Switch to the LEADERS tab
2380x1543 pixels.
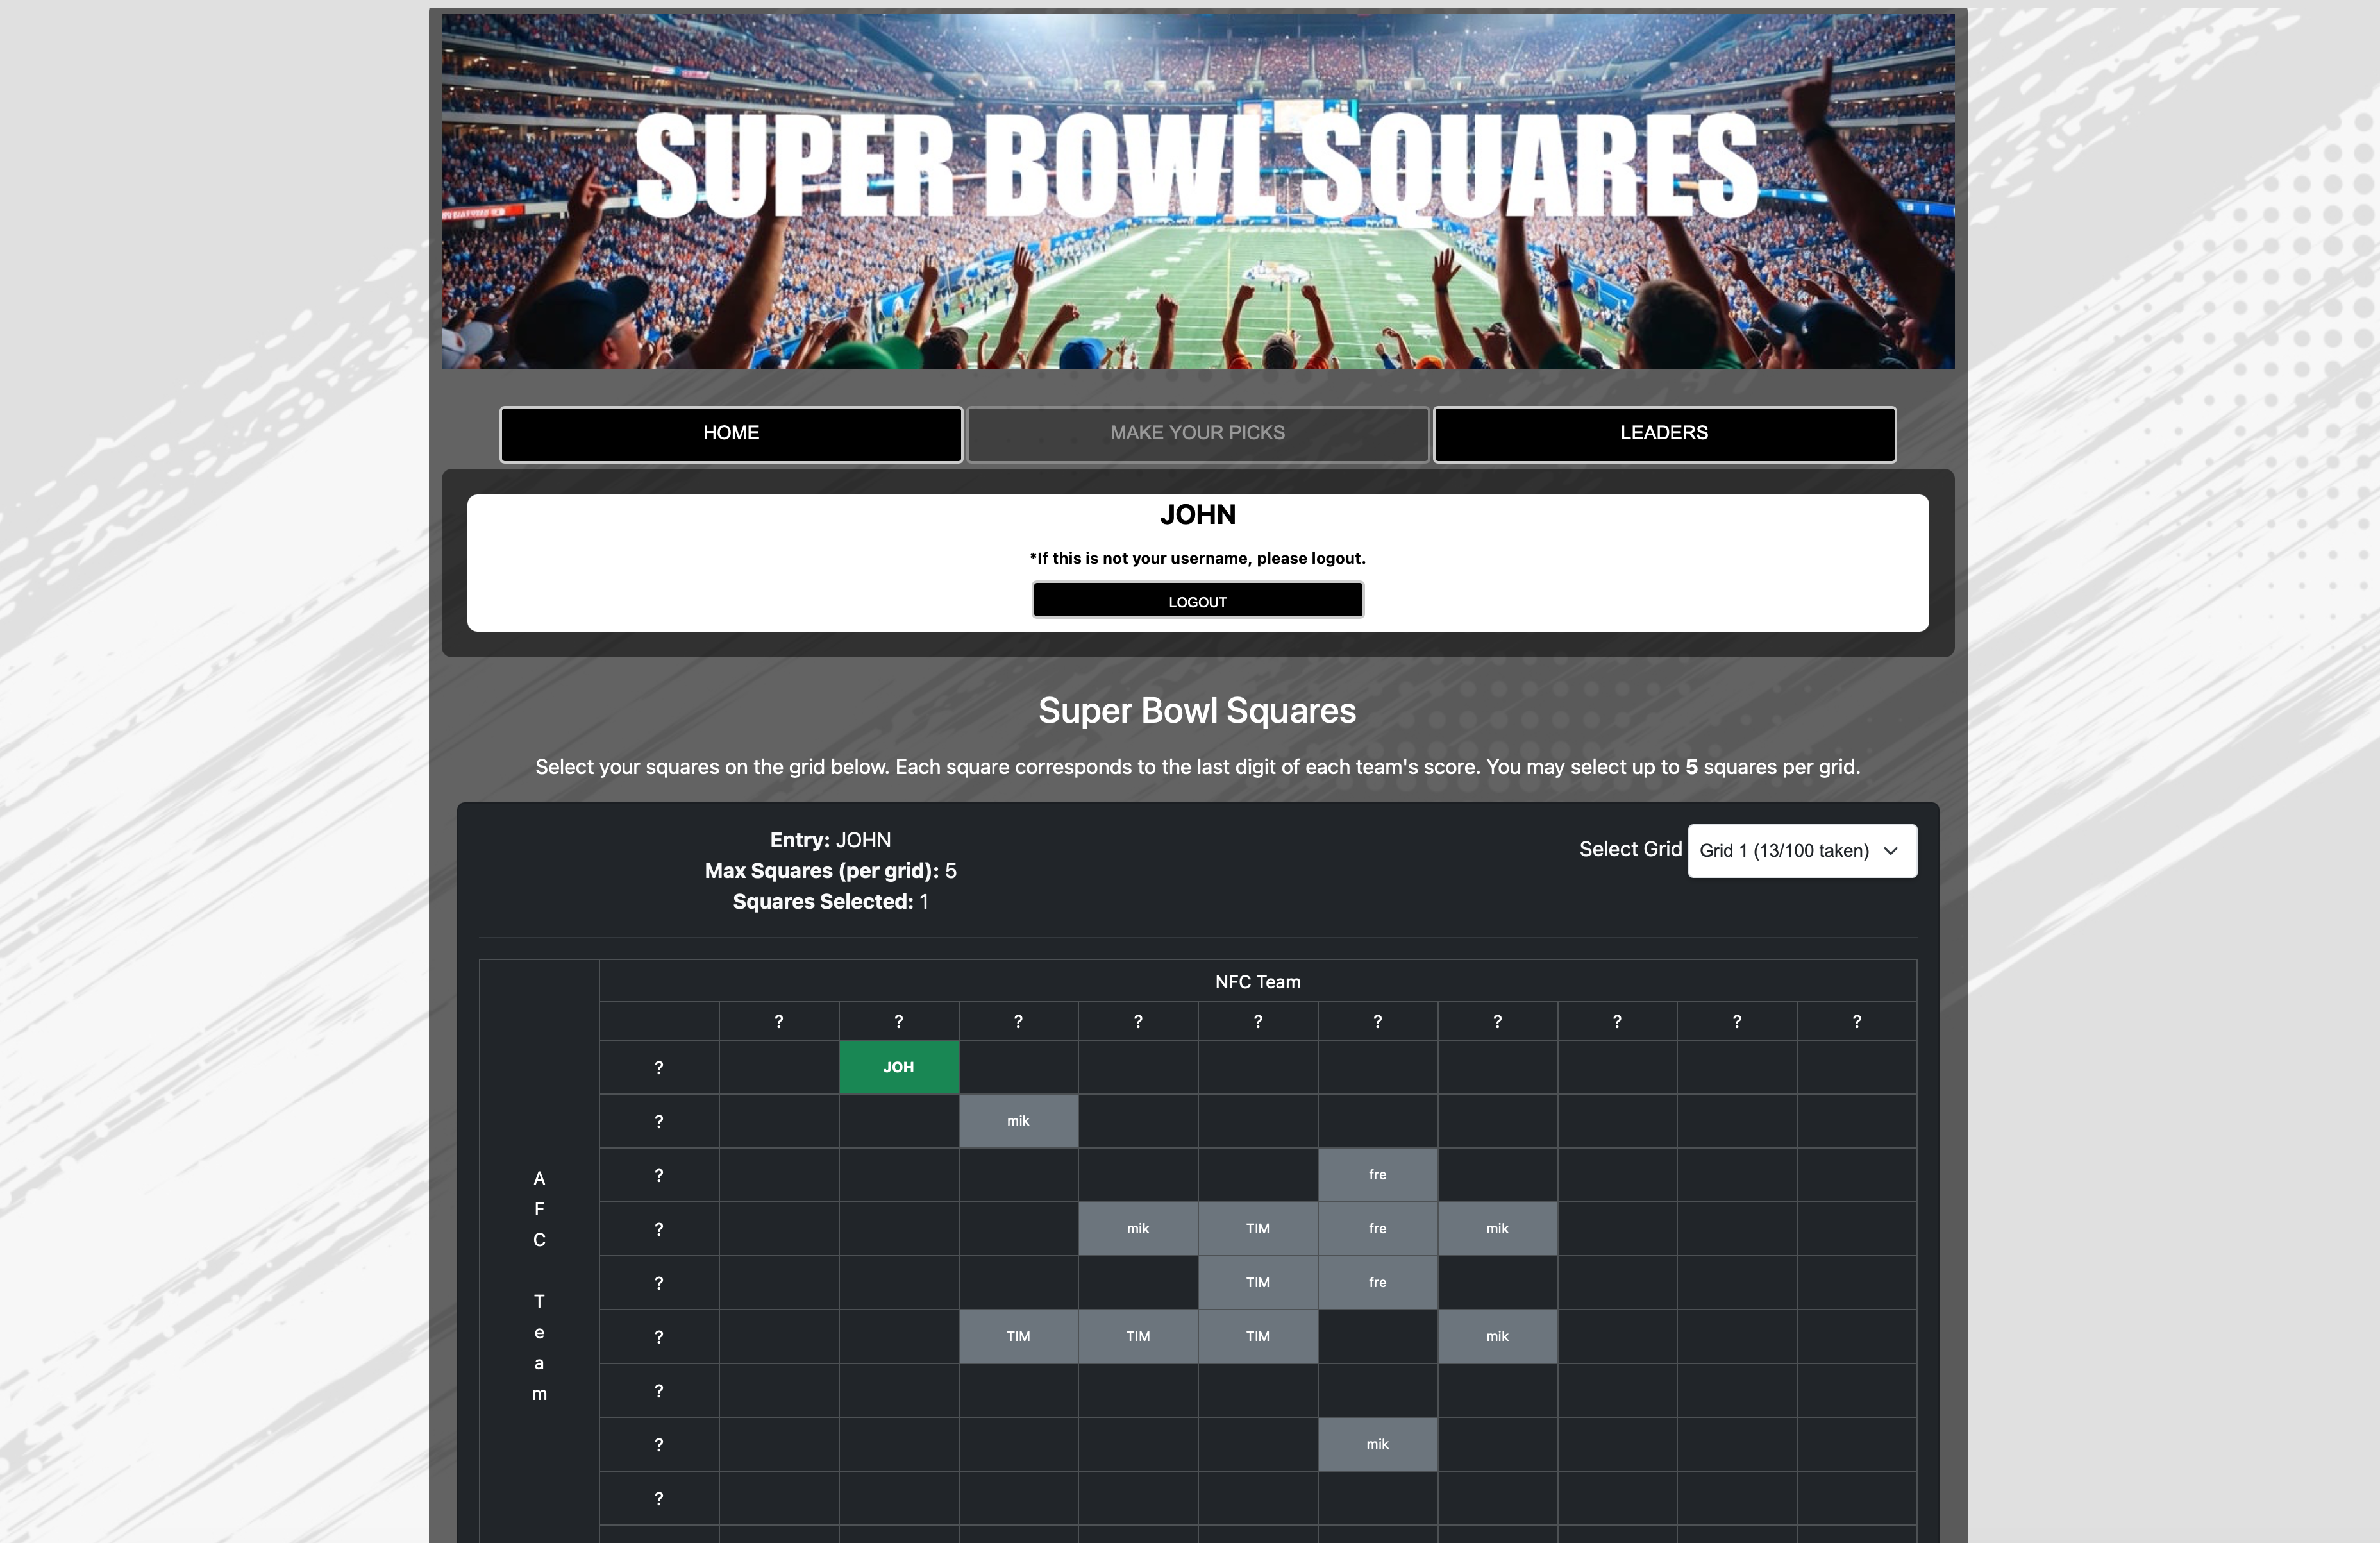click(1663, 433)
